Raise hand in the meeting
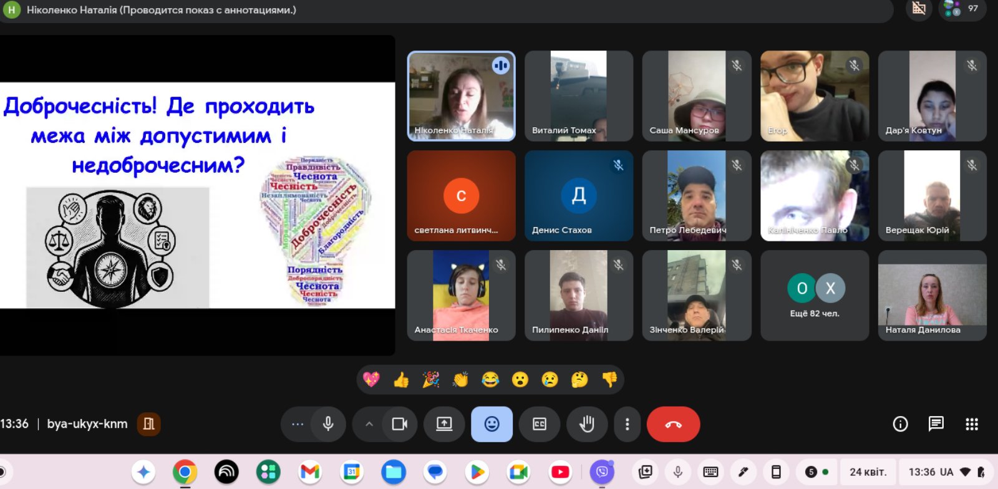This screenshot has width=998, height=489. pos(586,424)
